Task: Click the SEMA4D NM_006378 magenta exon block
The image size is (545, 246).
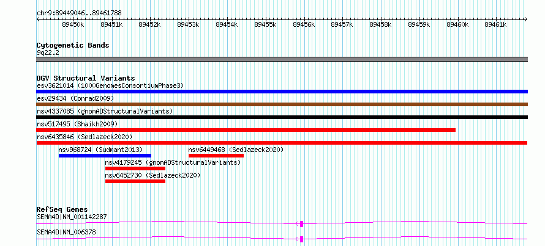Action: pyautogui.click(x=301, y=239)
